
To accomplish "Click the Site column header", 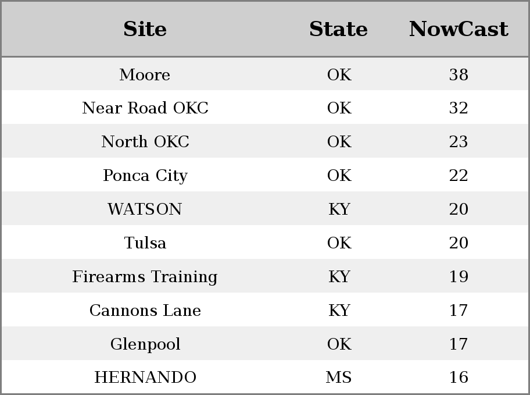I will click(x=145, y=29).
